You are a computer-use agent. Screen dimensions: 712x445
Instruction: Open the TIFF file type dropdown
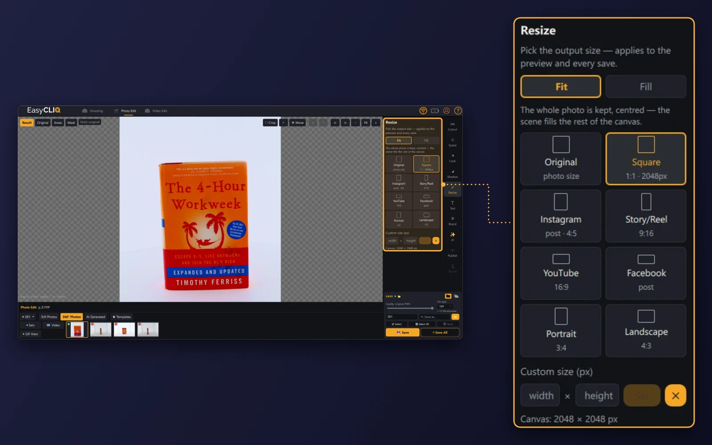[x=445, y=306]
